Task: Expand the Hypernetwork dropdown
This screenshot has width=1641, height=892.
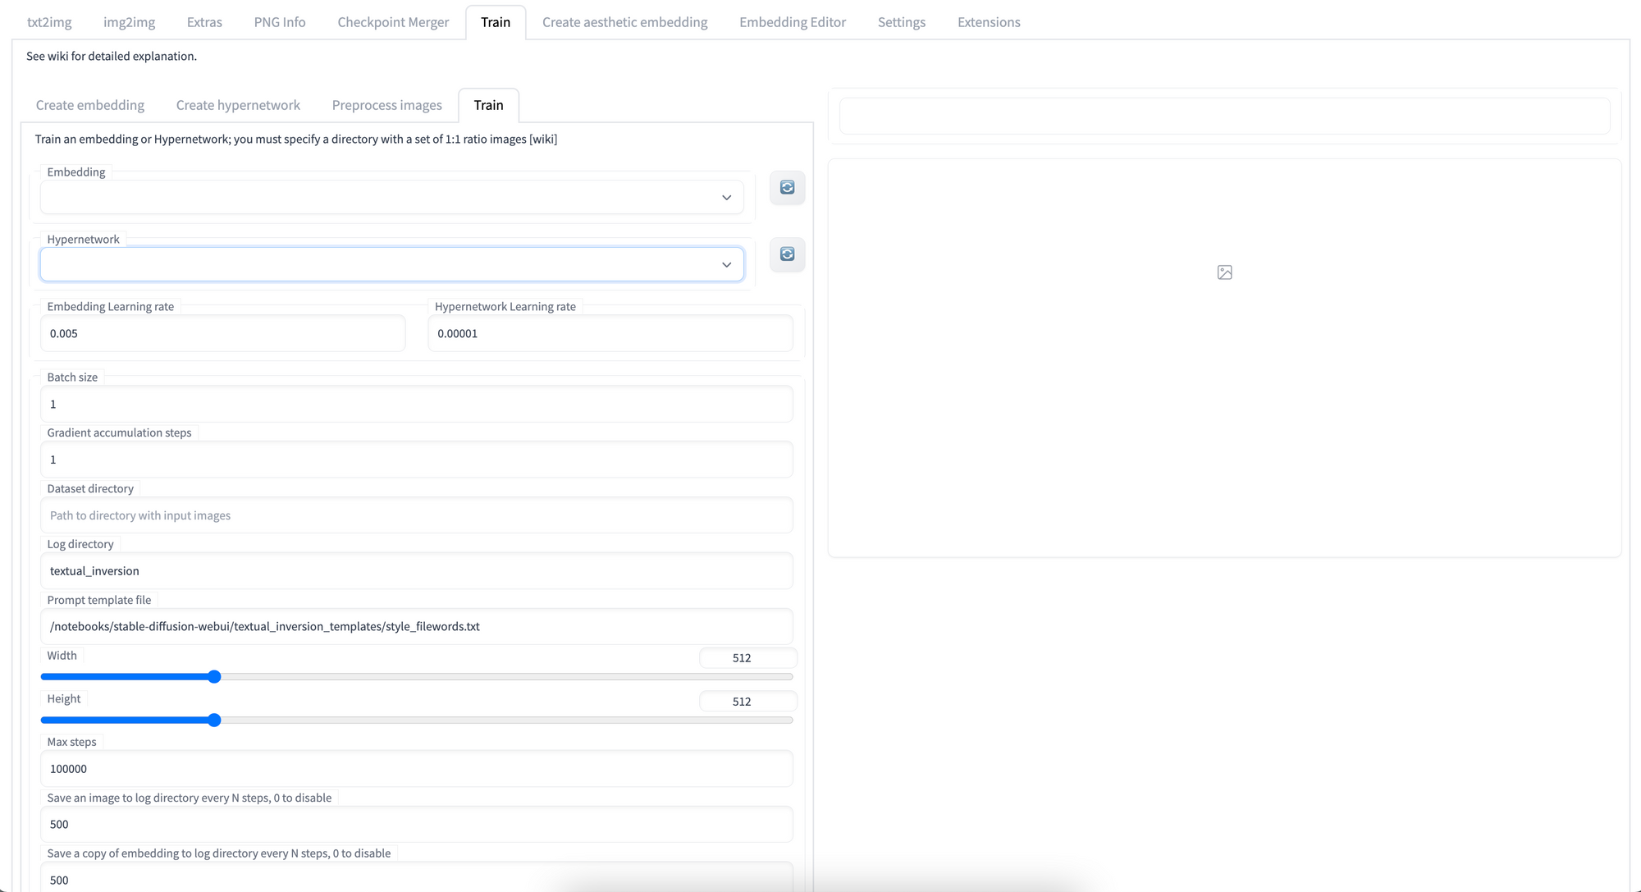Action: click(391, 265)
